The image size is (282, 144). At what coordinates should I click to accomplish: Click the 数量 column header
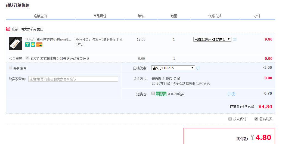tap(174, 16)
